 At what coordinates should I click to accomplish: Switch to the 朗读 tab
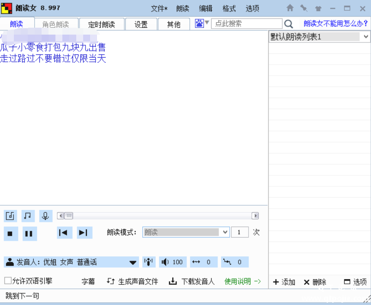click(x=17, y=24)
